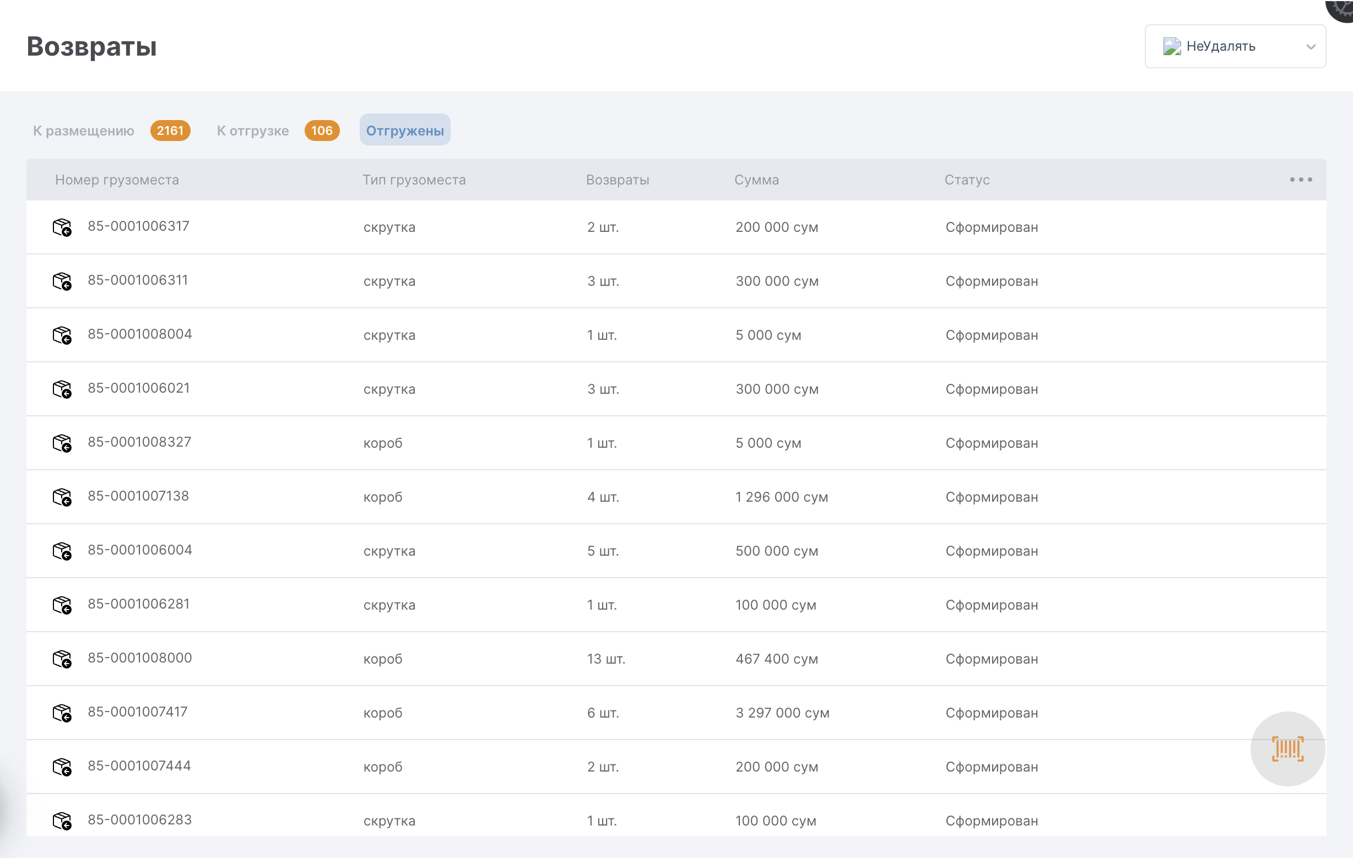
Task: Click the box icon next to 85-0001006004
Action: (x=62, y=551)
